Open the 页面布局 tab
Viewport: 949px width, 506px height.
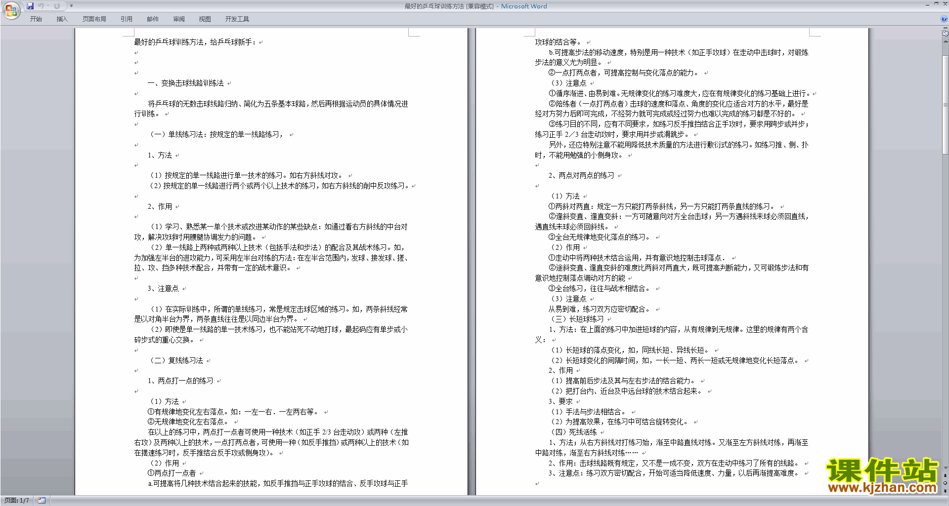(94, 19)
